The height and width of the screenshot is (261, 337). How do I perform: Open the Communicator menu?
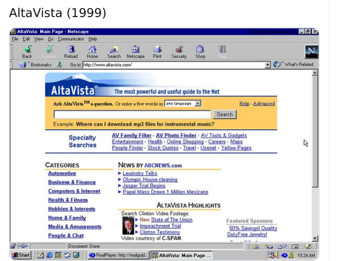tap(71, 39)
